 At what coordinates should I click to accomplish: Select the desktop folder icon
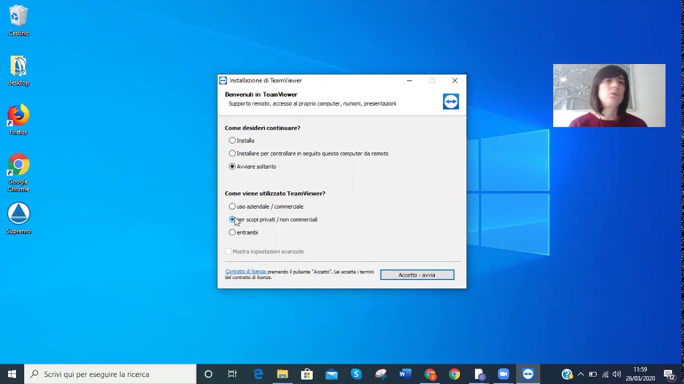(18, 70)
